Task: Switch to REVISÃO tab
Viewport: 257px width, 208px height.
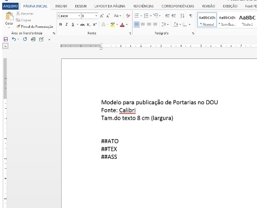Action: pos(208,6)
